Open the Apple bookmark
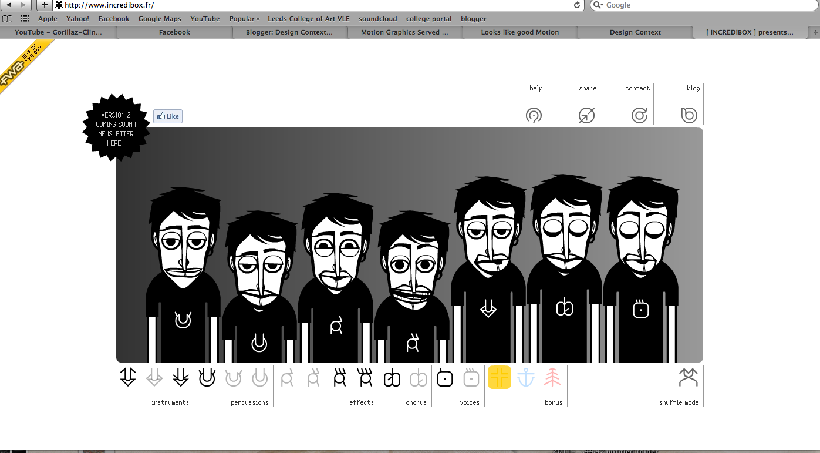 (48, 19)
